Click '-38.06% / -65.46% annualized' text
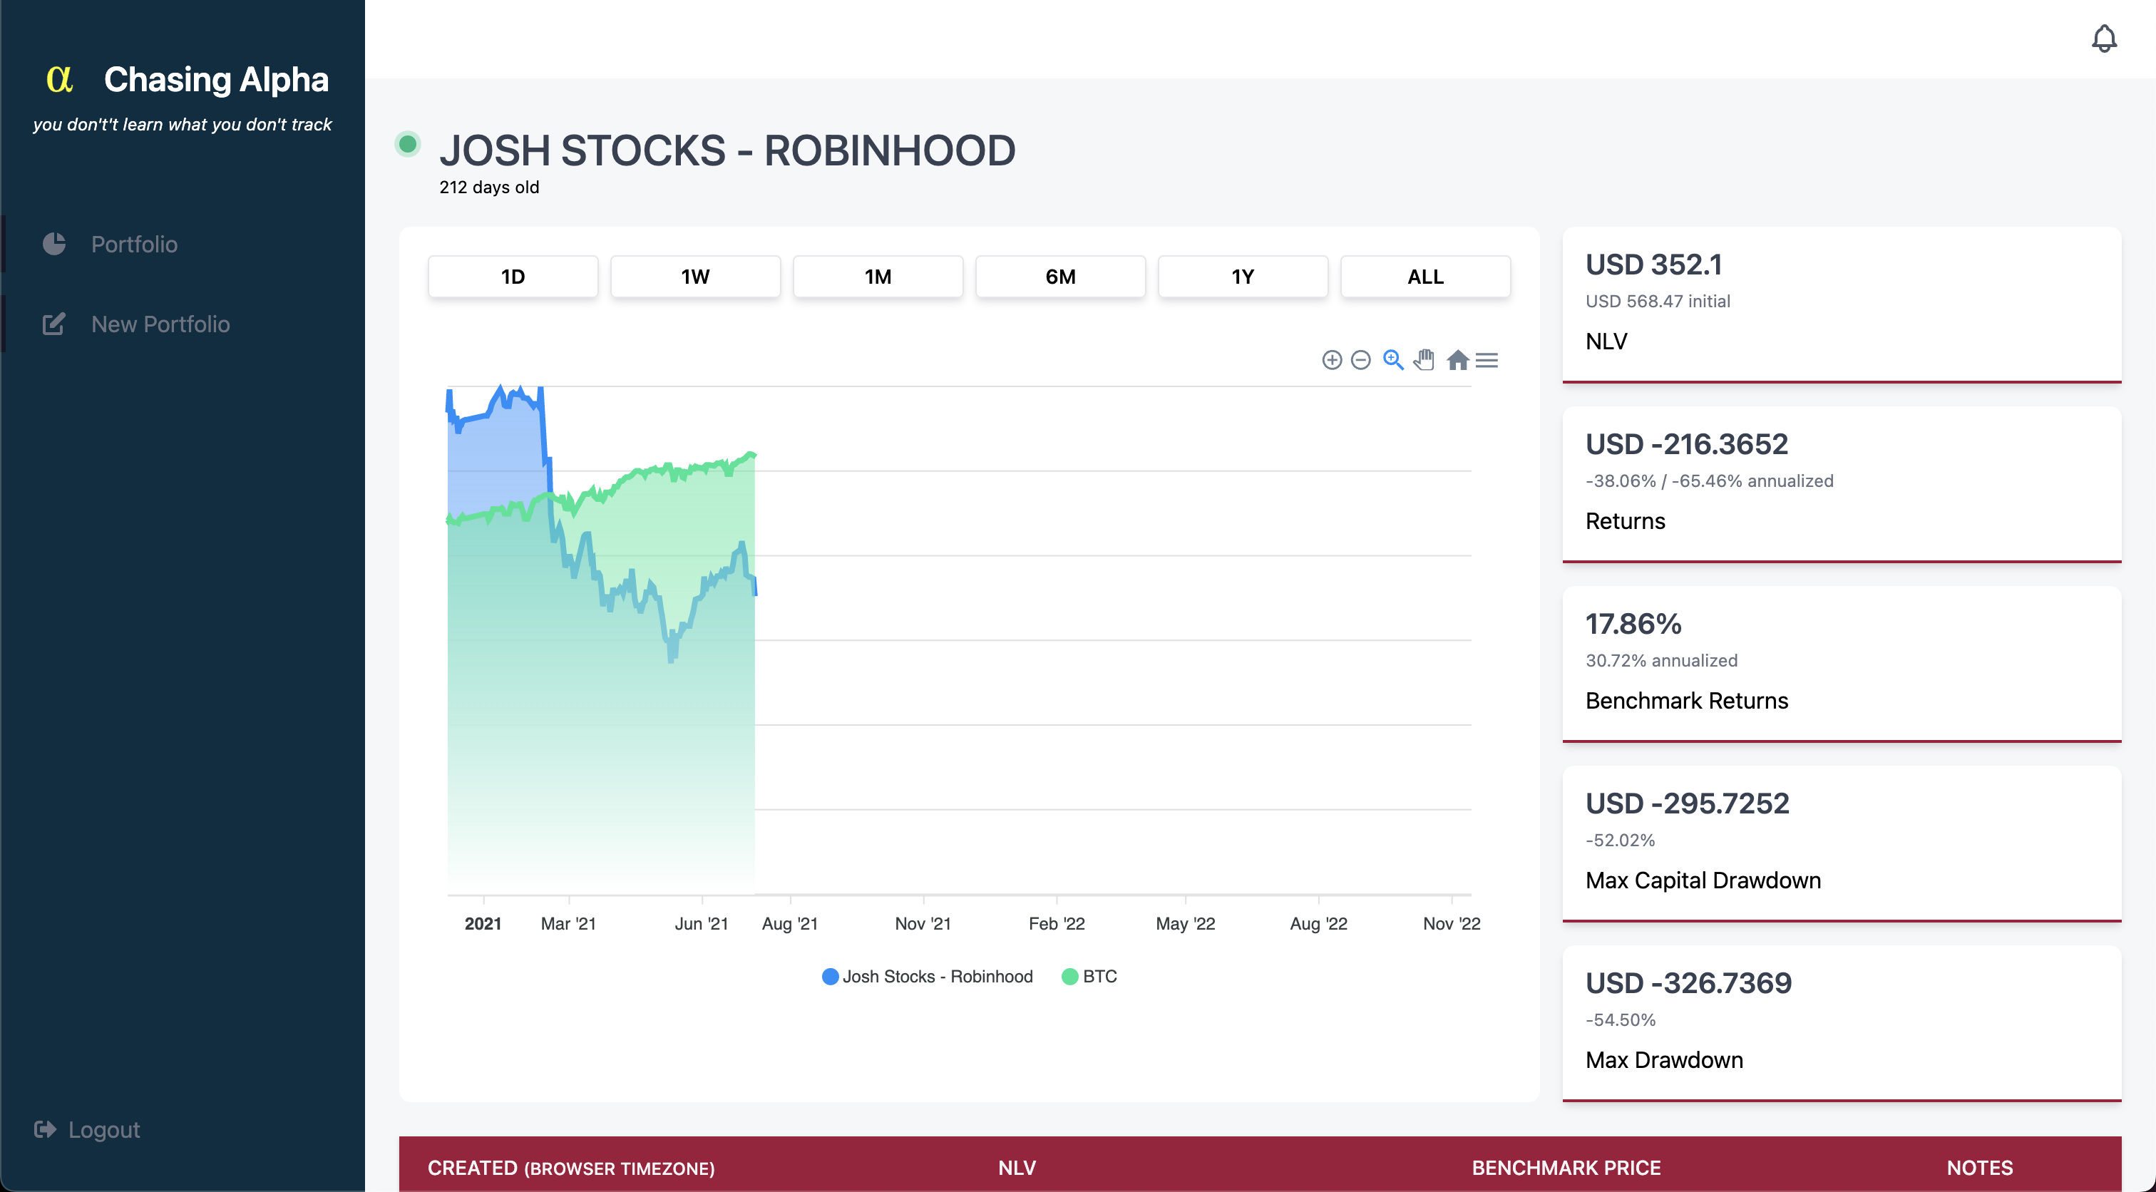This screenshot has width=2156, height=1192. tap(1709, 481)
